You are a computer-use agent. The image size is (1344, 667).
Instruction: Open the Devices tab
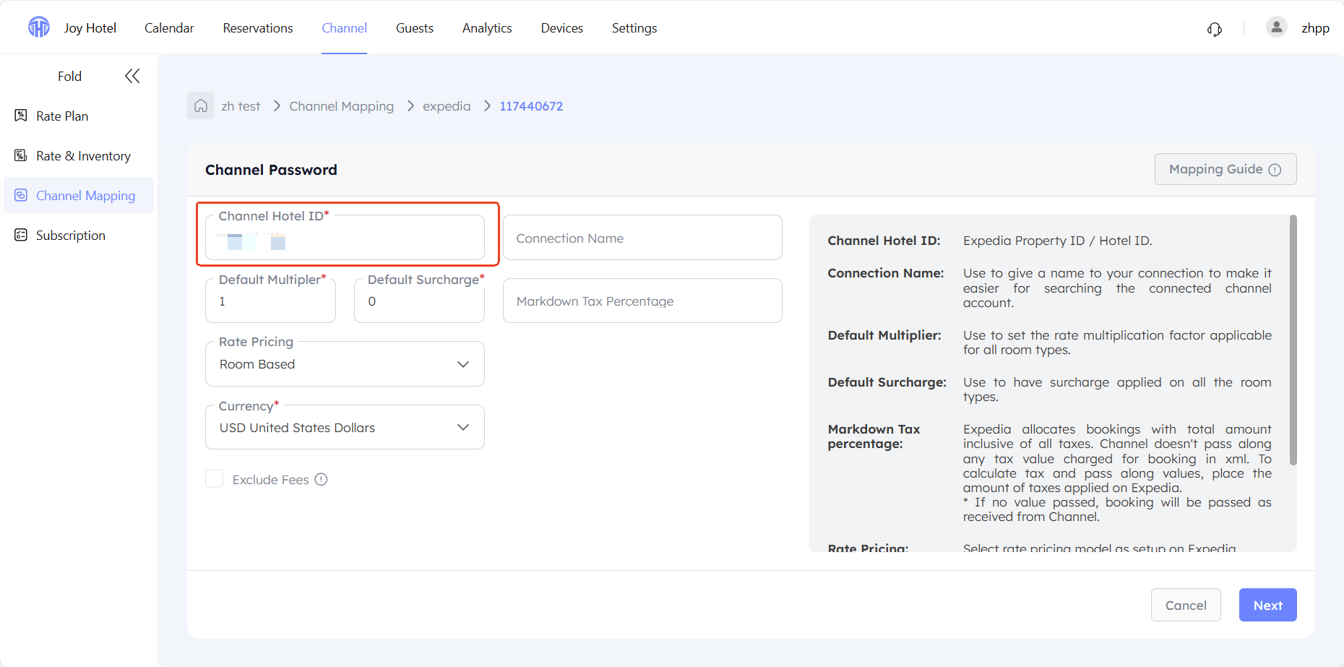pyautogui.click(x=561, y=28)
